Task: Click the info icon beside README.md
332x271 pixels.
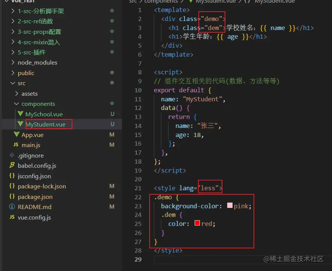Action: pos(12,206)
